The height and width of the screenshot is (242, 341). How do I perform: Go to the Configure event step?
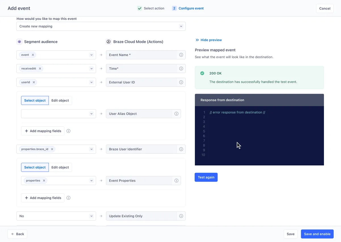pos(188,8)
